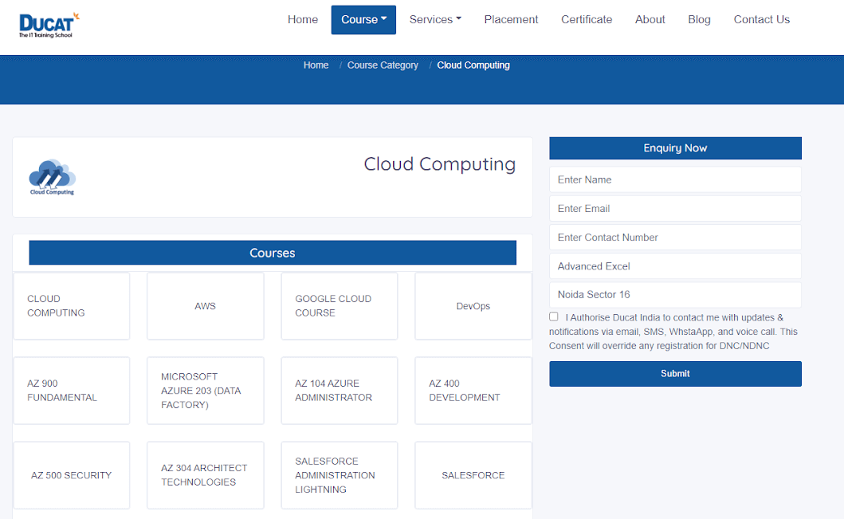Image resolution: width=844 pixels, height=519 pixels.
Task: Open Course Category from the breadcrumb
Action: click(x=383, y=65)
